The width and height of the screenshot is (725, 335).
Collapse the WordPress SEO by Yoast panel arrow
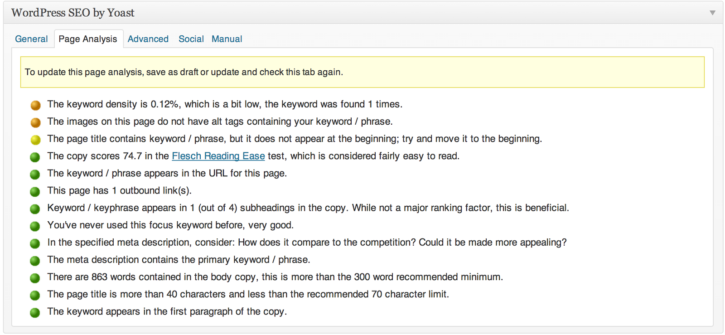pyautogui.click(x=712, y=13)
